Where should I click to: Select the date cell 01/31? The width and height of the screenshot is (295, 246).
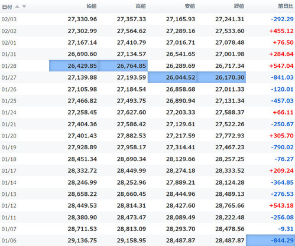click(x=9, y=54)
